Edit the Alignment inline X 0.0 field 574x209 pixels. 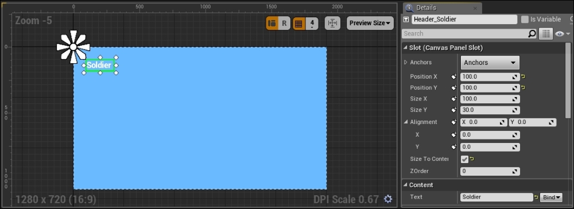coord(484,122)
